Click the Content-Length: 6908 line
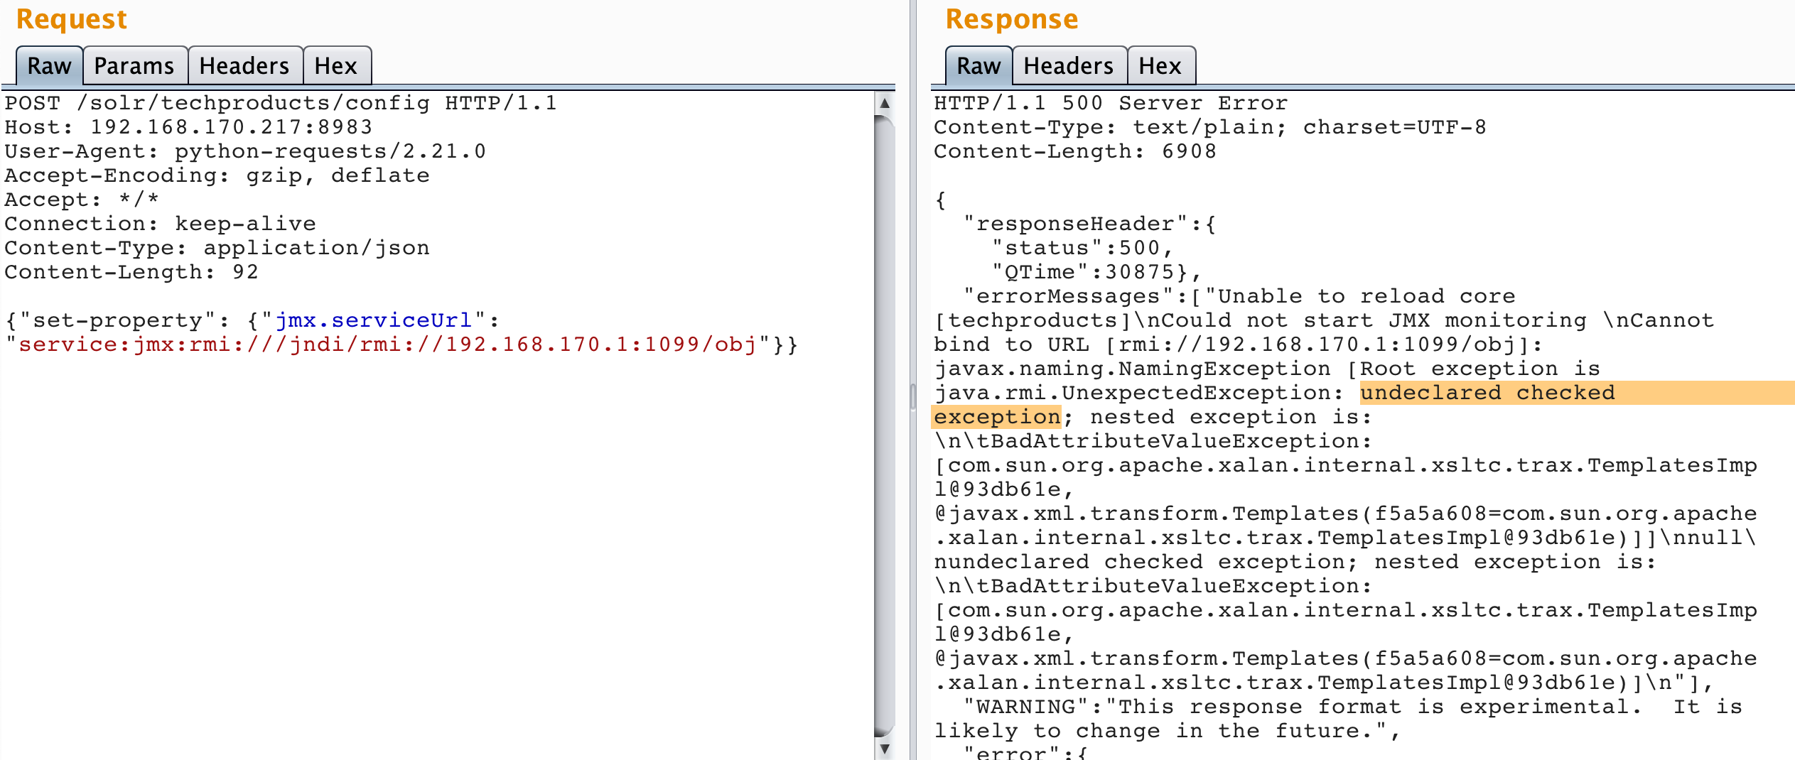 [x=1075, y=151]
